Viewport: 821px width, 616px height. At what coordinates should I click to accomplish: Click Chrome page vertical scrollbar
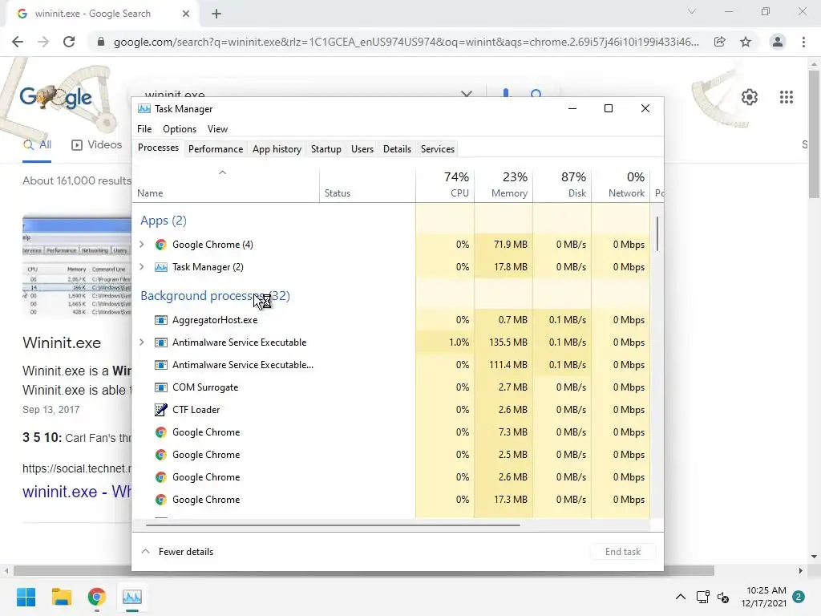click(814, 135)
